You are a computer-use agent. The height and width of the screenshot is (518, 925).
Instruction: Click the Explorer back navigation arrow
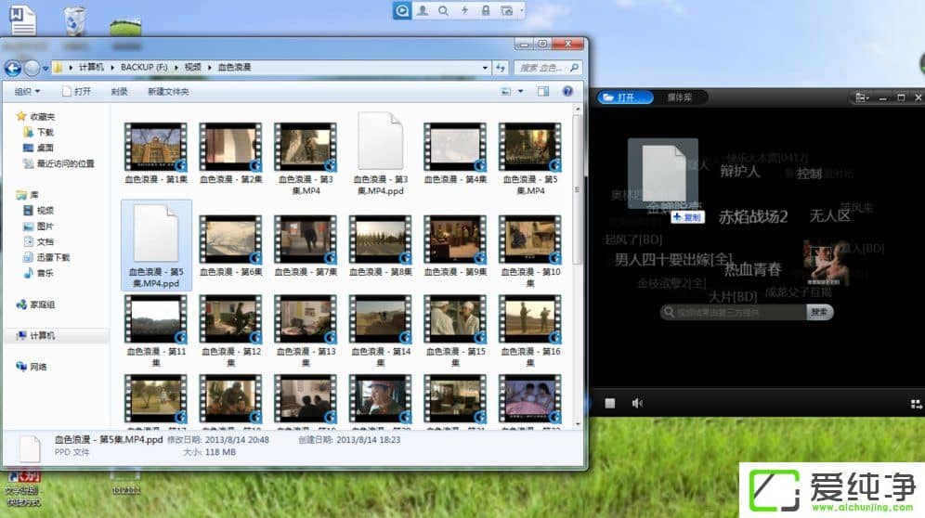(x=13, y=68)
